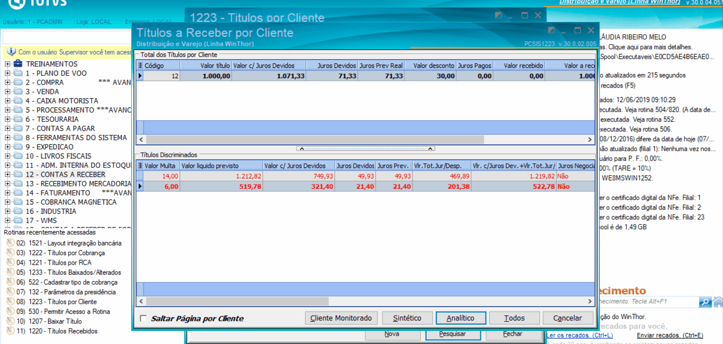Expand the 17 - WMS node
The image size is (723, 344).
point(7,221)
